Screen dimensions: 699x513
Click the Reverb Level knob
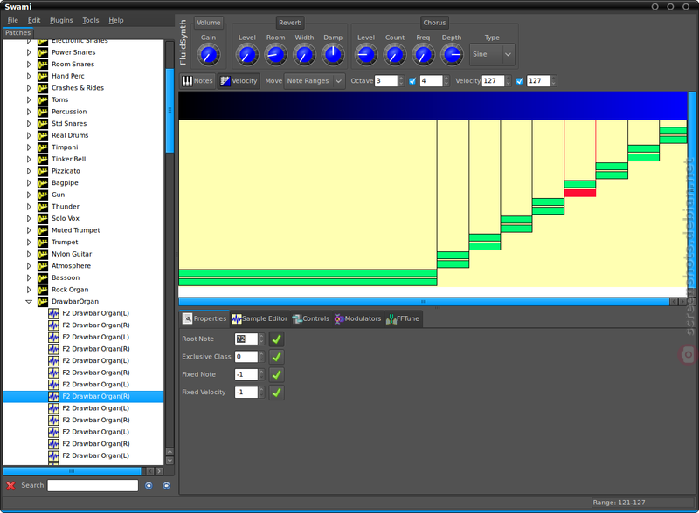[x=247, y=55]
